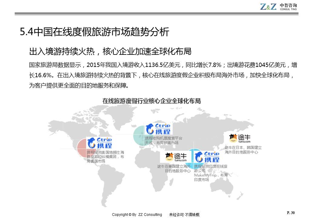This screenshot has width=315, height=218.
Task: Click the pink circle marker on America
Action: click(x=82, y=148)
